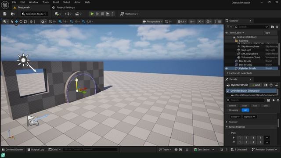Viewport: 281px width, 158px height.
Task: Open the Edit menu
Action: pyautogui.click(x=22, y=2)
